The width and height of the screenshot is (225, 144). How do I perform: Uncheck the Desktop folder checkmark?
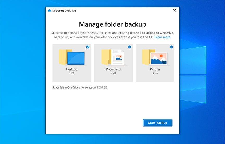tap(88, 47)
